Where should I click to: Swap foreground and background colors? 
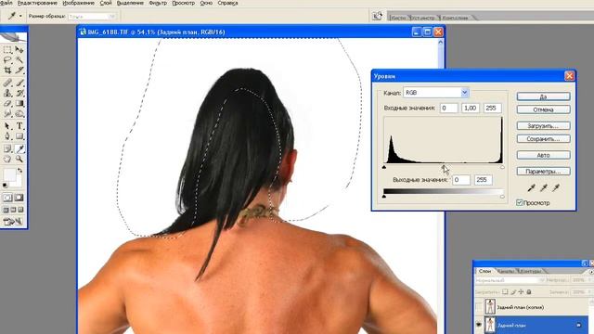point(19,171)
